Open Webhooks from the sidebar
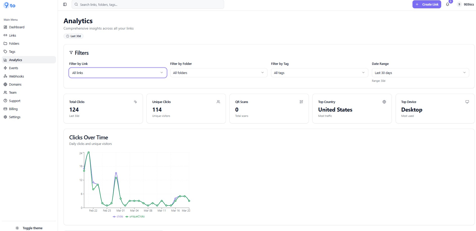The image size is (476, 231). coord(16,76)
